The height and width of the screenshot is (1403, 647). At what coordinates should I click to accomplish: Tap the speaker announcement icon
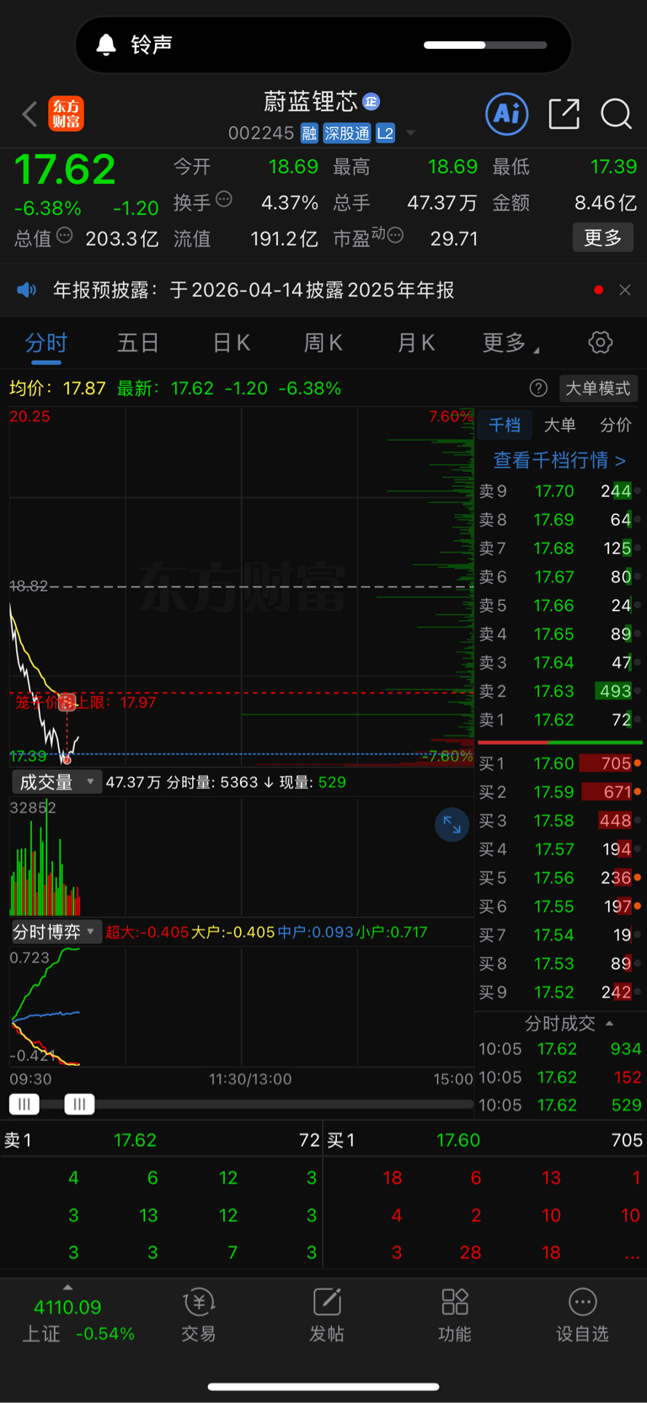[27, 290]
